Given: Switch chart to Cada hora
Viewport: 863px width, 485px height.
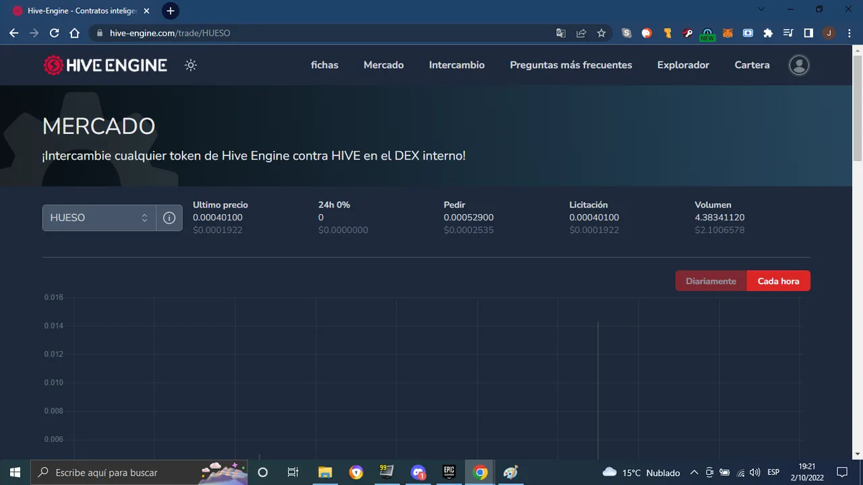Looking at the screenshot, I should (x=778, y=281).
